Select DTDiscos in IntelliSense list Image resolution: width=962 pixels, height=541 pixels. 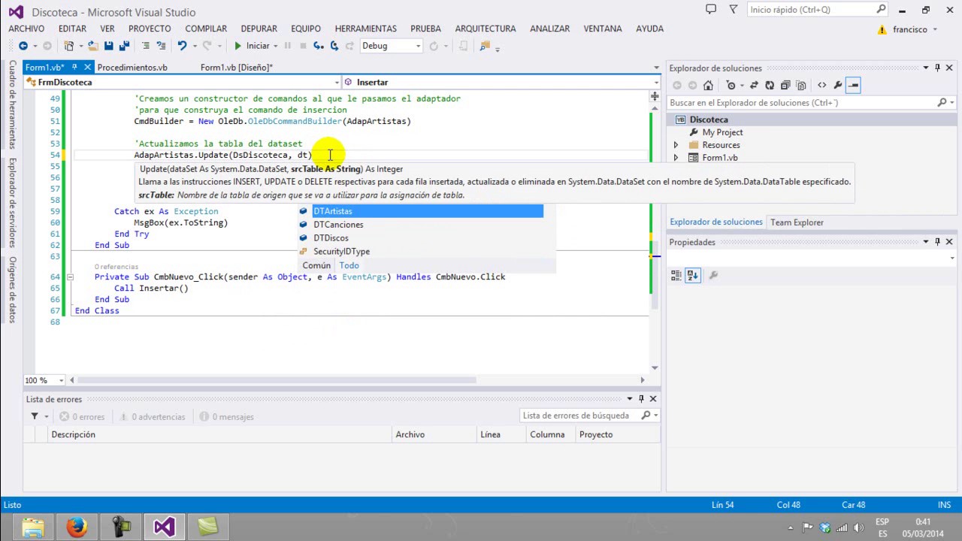click(x=420, y=238)
